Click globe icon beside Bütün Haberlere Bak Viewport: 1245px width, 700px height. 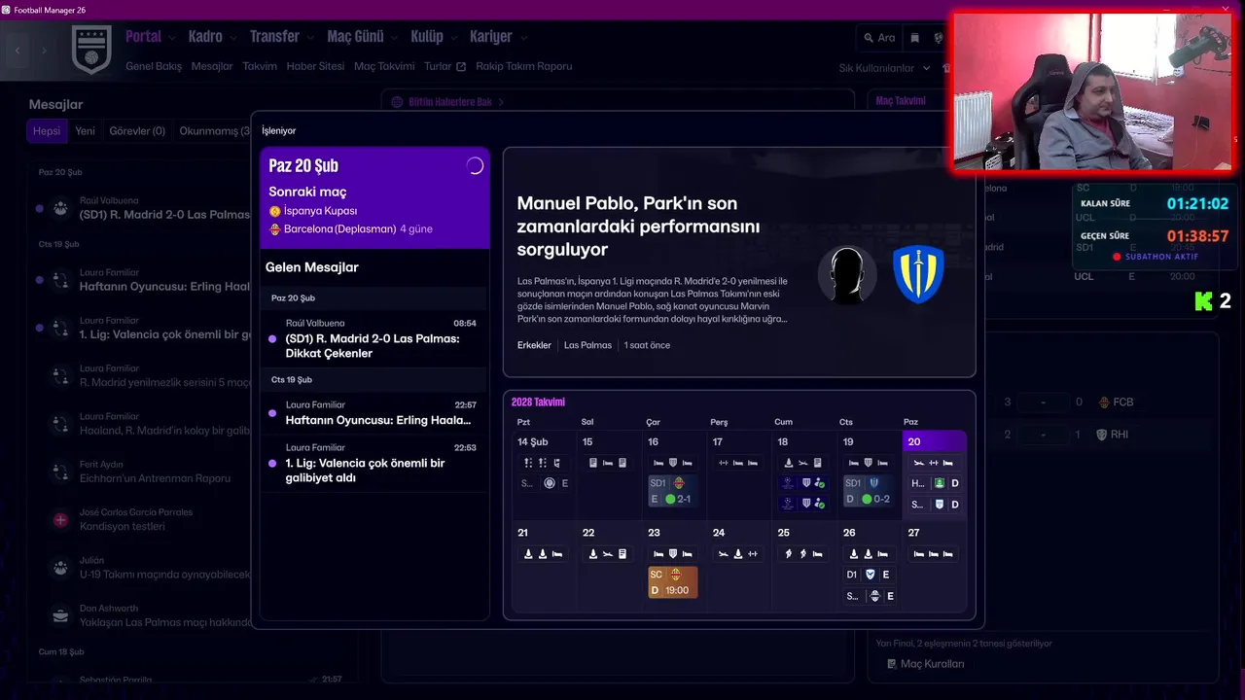point(397,102)
